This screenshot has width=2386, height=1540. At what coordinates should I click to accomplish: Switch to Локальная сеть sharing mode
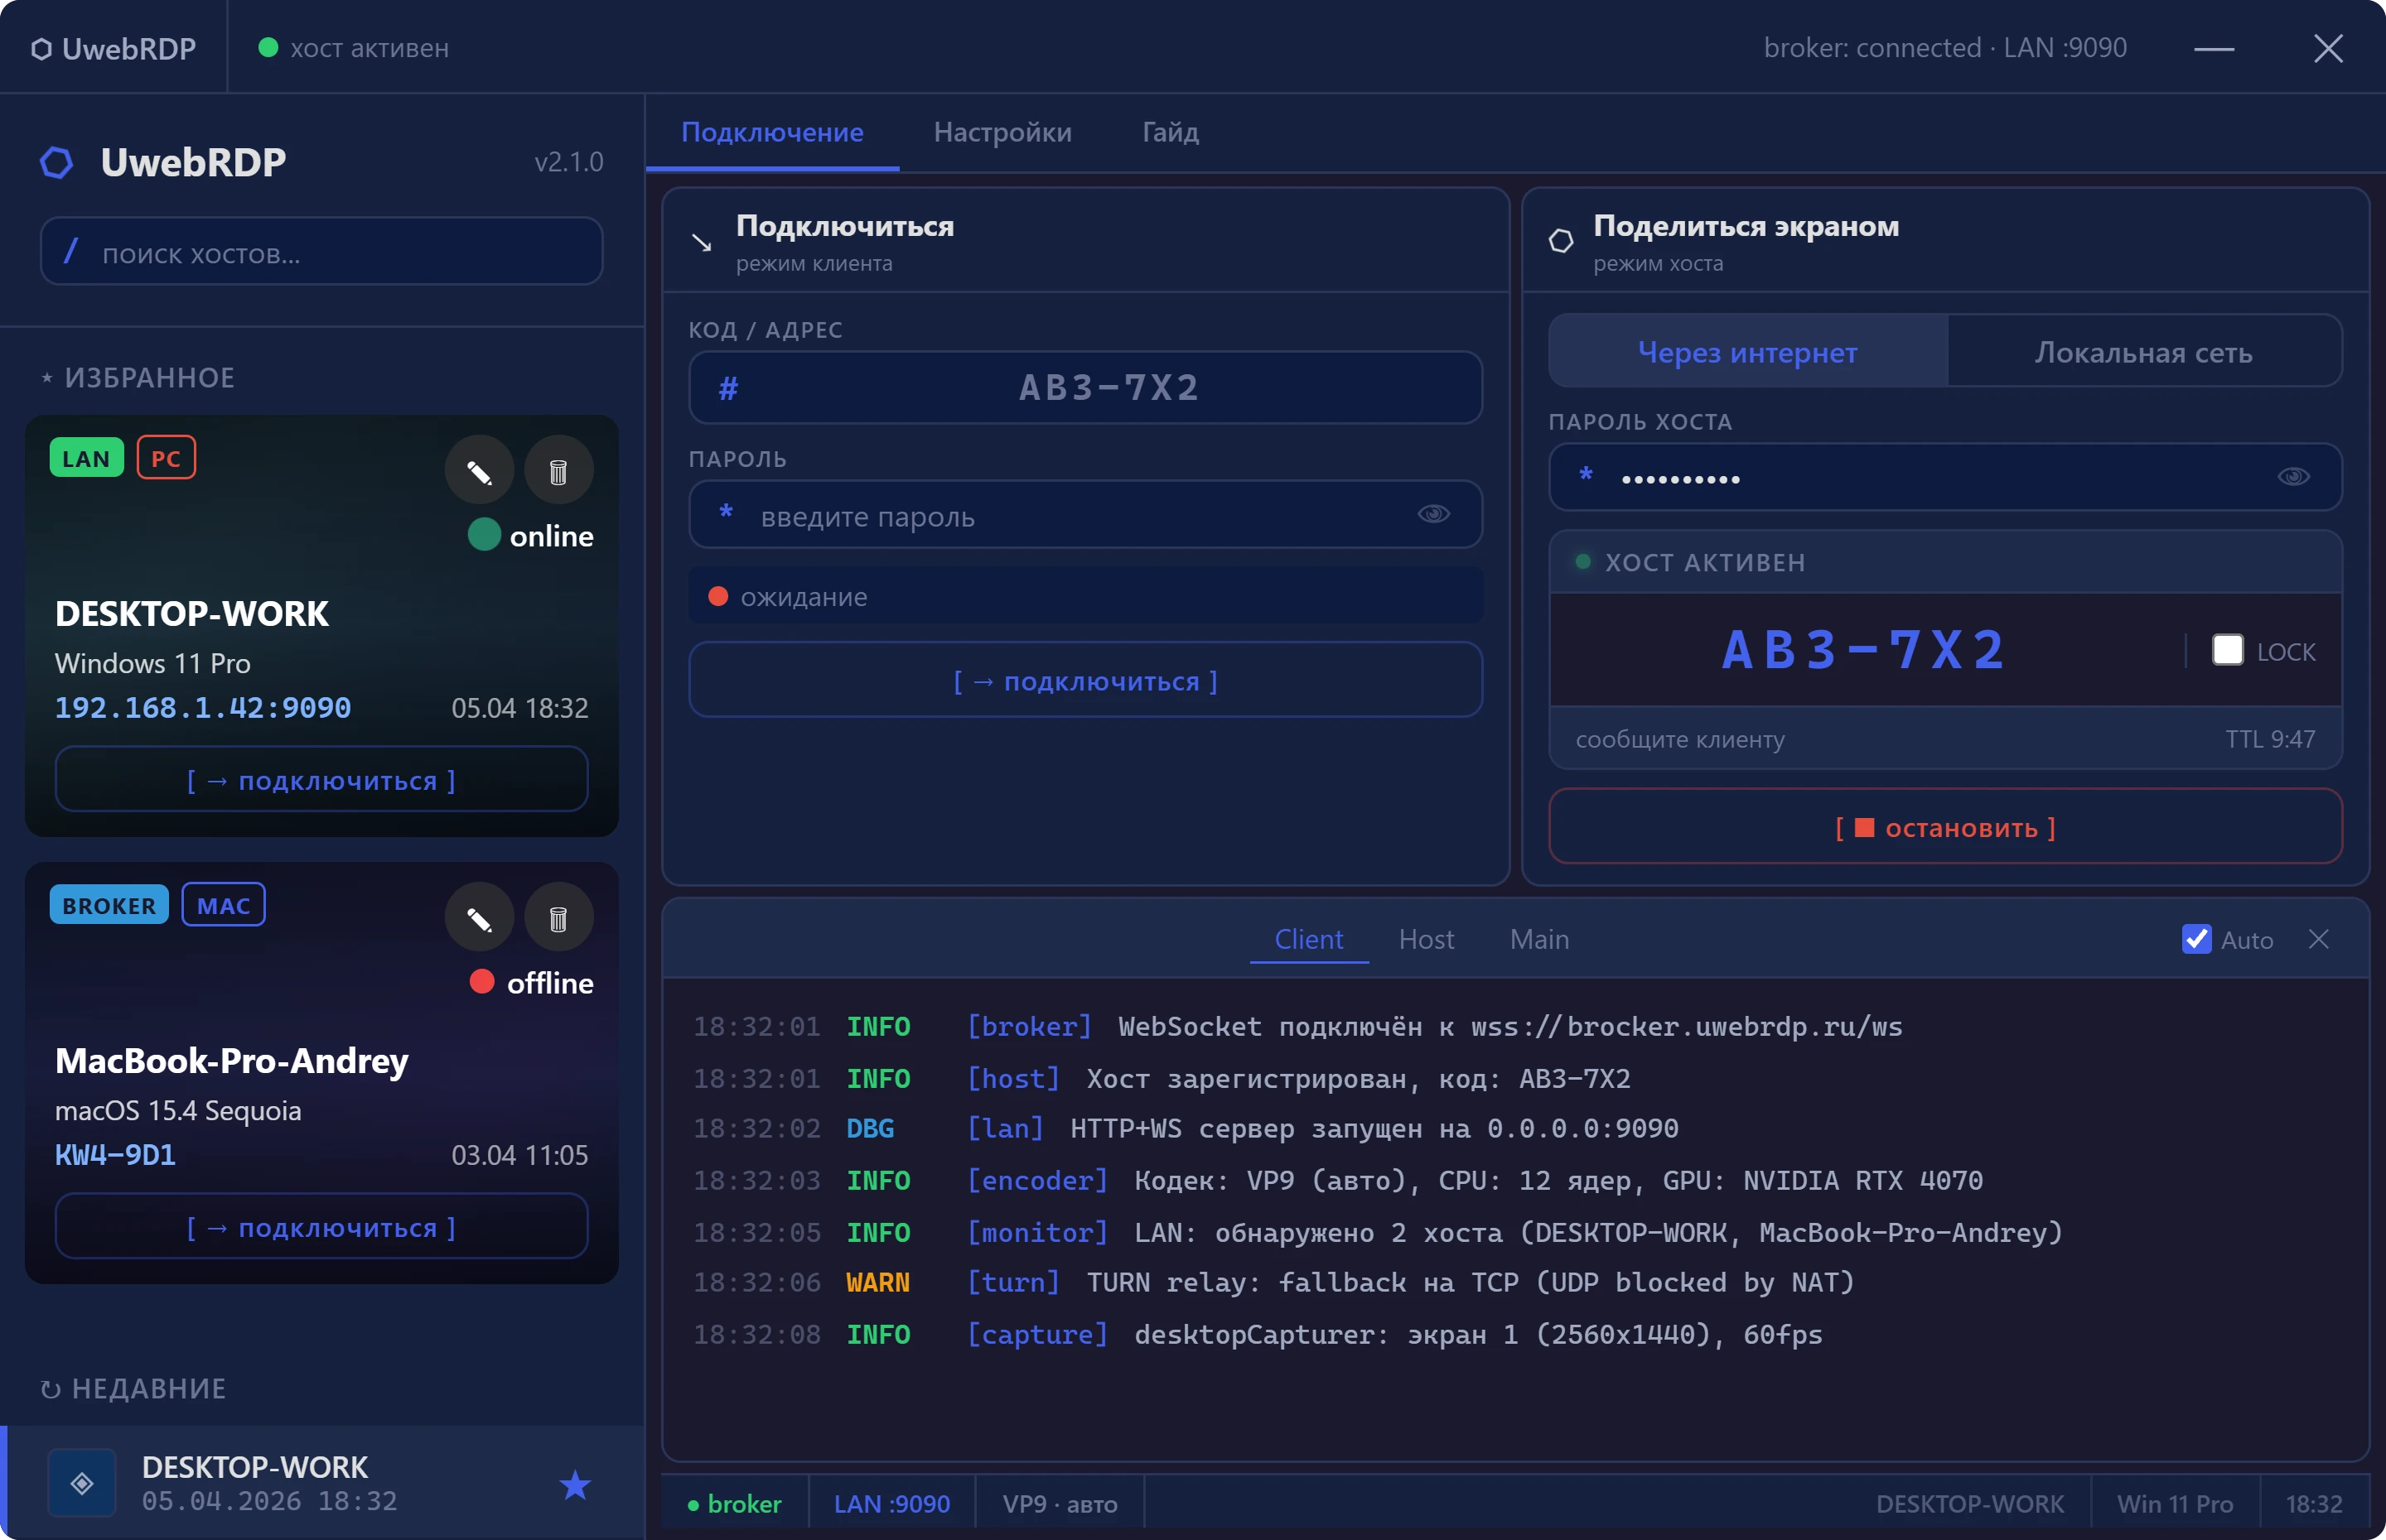tap(2144, 352)
